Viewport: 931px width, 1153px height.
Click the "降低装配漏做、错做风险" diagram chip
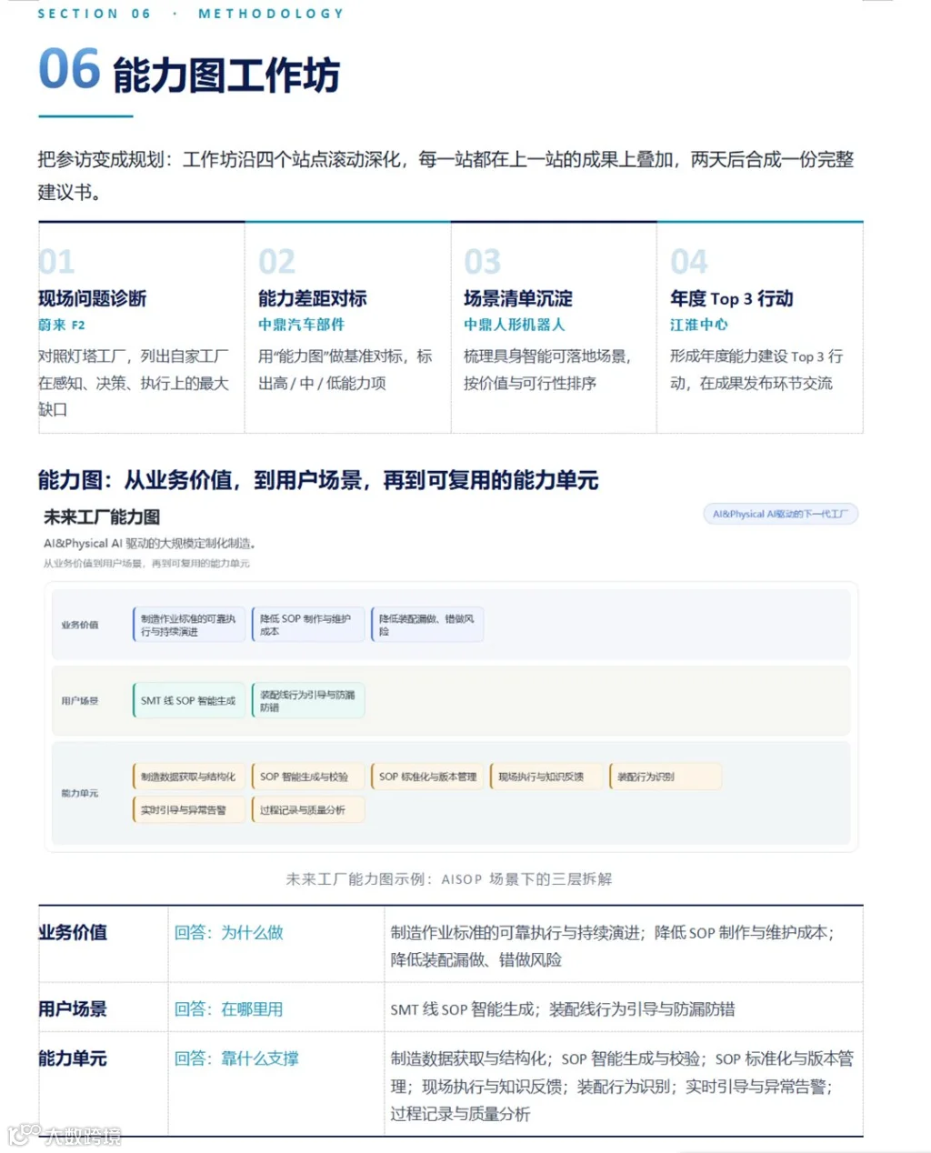(427, 625)
